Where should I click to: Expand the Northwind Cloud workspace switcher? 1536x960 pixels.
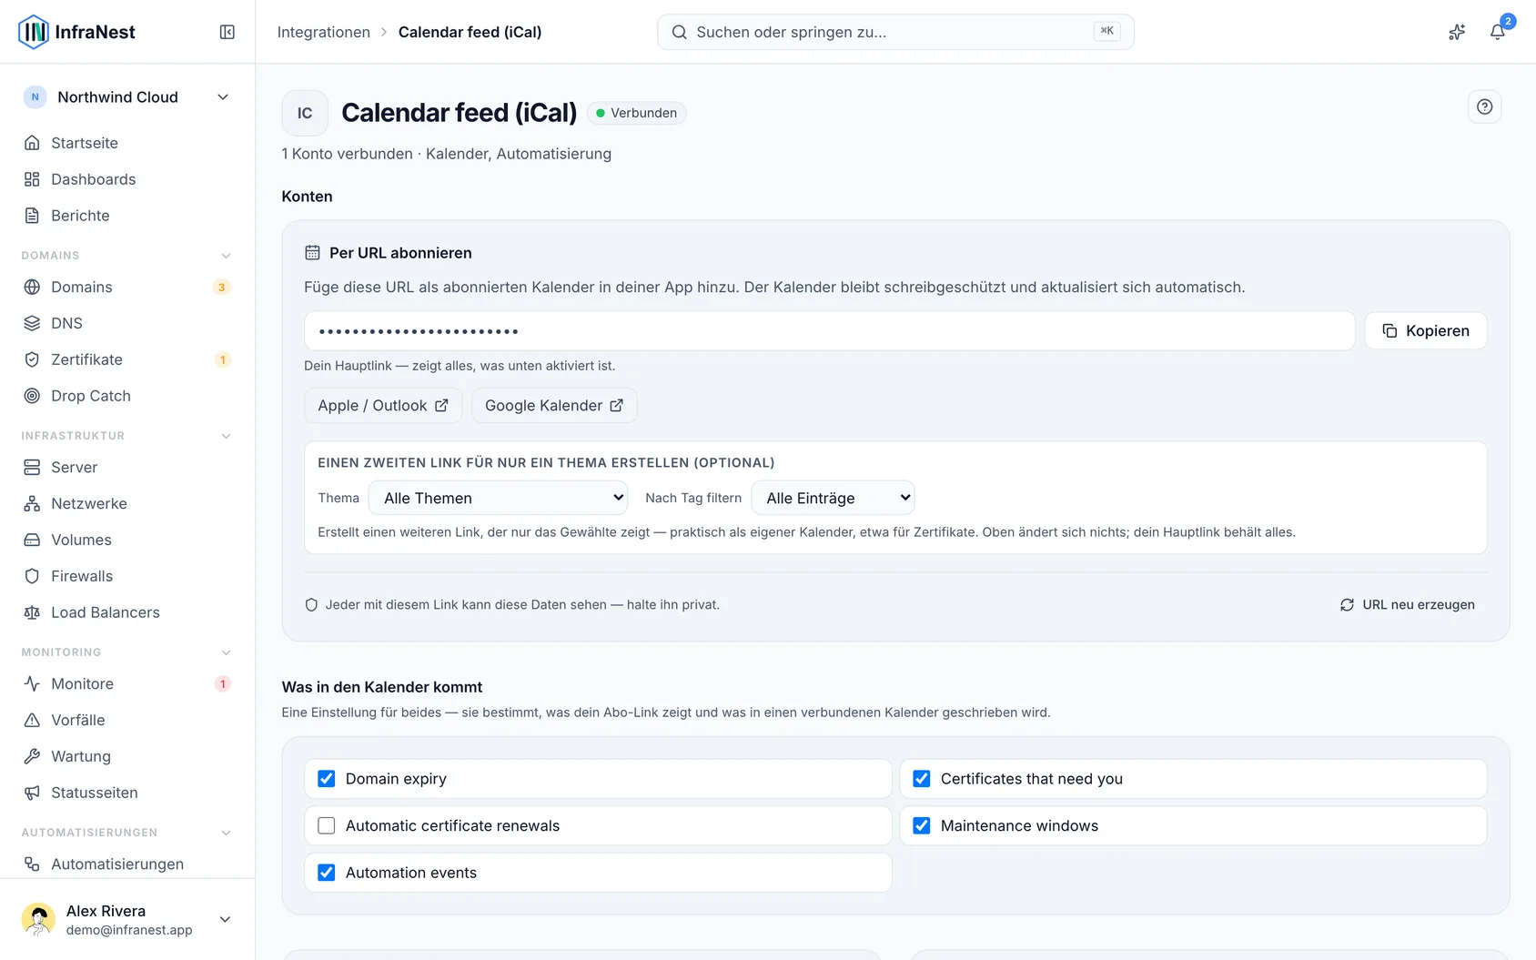tap(126, 97)
